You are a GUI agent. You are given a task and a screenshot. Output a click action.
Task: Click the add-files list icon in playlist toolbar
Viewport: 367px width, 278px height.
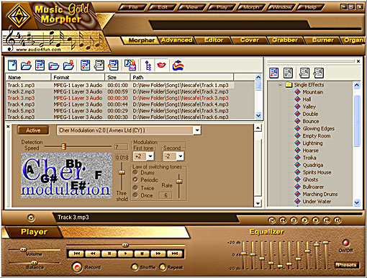(40, 66)
